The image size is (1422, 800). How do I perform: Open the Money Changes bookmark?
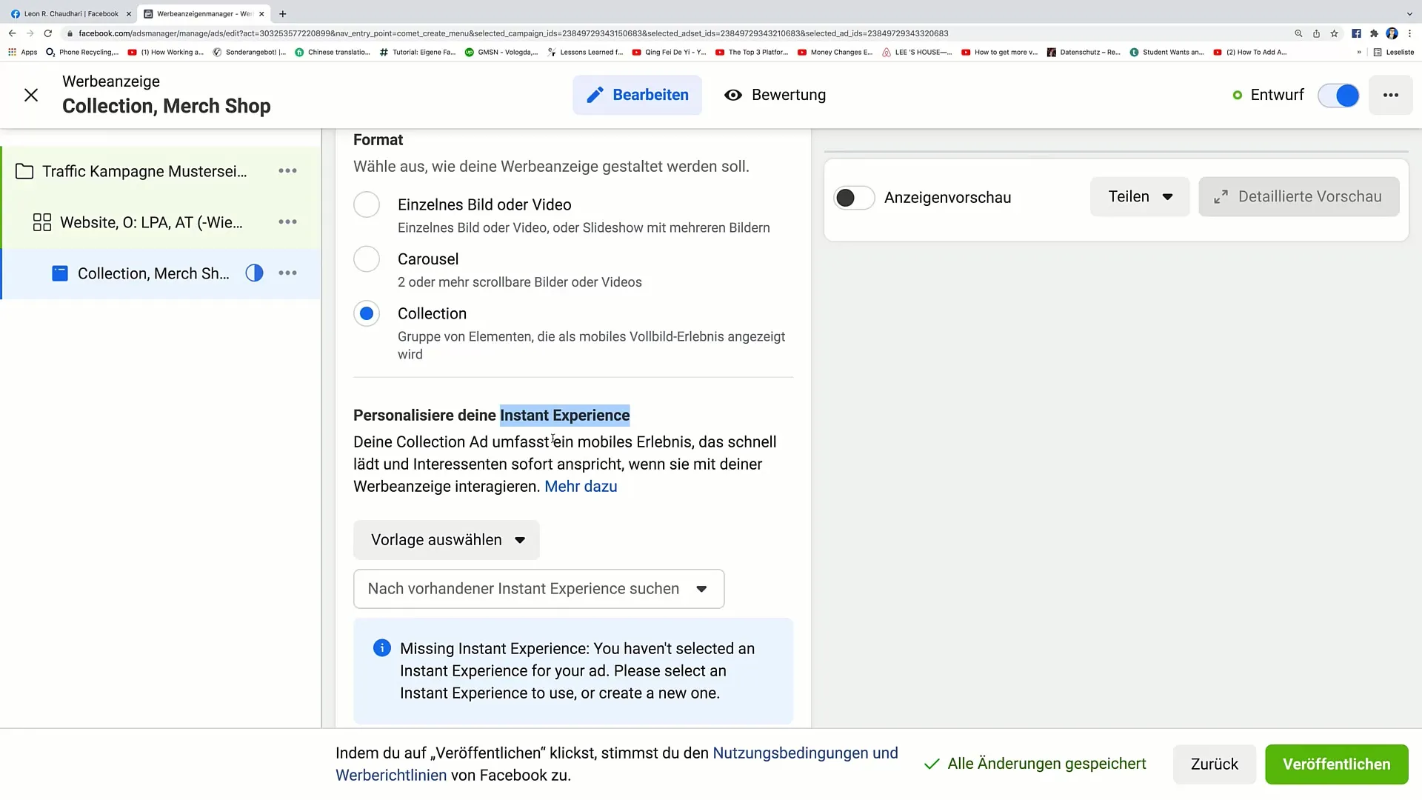[x=835, y=53]
